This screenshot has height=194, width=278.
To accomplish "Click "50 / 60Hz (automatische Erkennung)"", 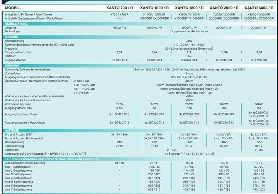I will click(x=189, y=48).
